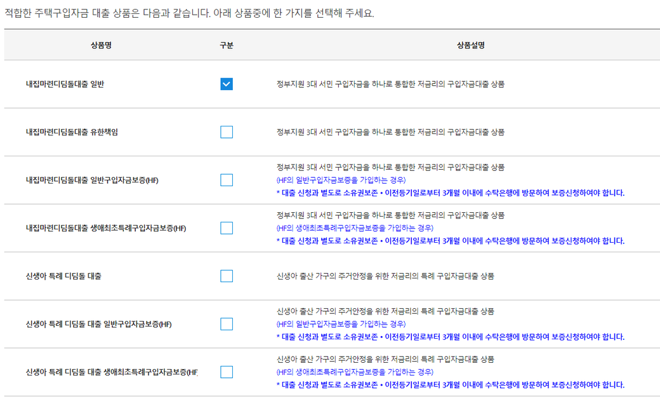Click the 상품명 column header
660x399 pixels.
[x=101, y=45]
